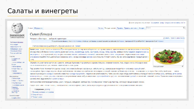This screenshot has height=109, width=194.
Task: Click the Войти link at top right
Action: (x=183, y=23)
